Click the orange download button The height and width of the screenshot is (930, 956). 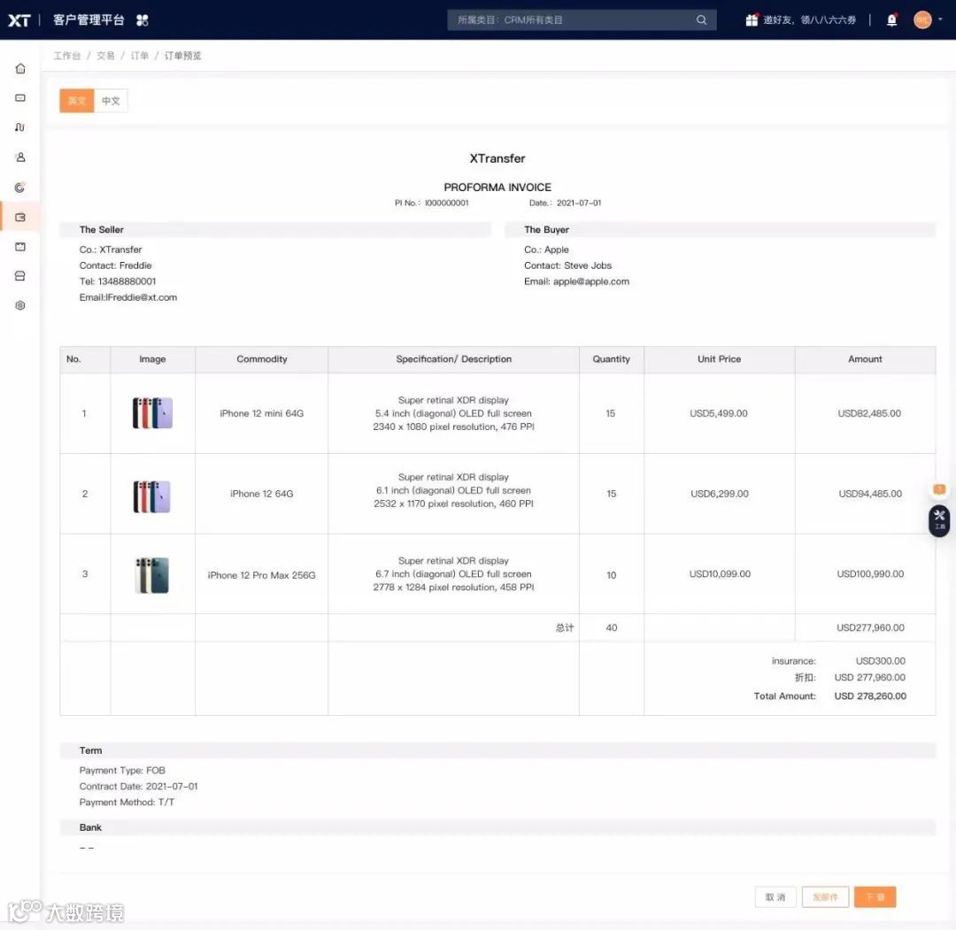click(875, 897)
